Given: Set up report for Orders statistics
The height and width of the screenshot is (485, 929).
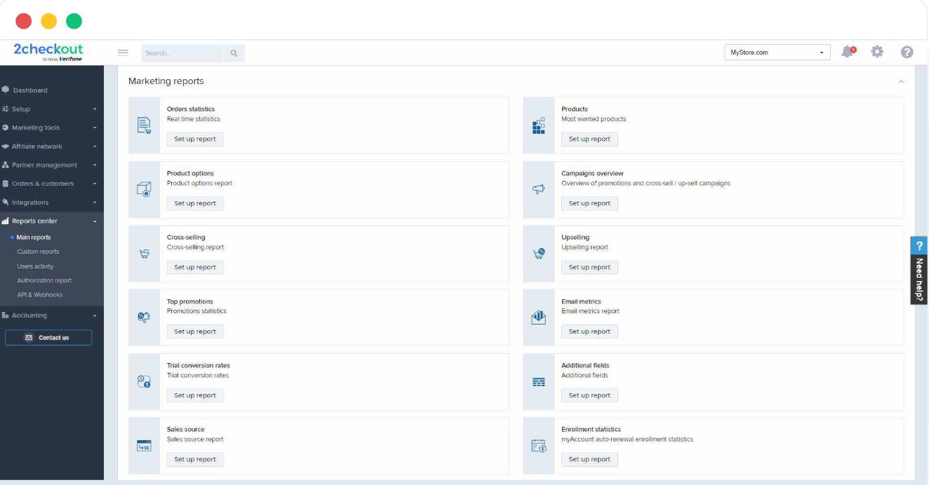Looking at the screenshot, I should point(195,139).
